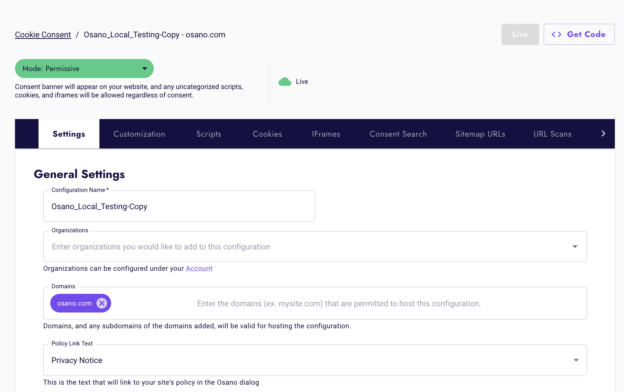
Task: Click the Domains entry field placeholder
Action: click(x=339, y=303)
